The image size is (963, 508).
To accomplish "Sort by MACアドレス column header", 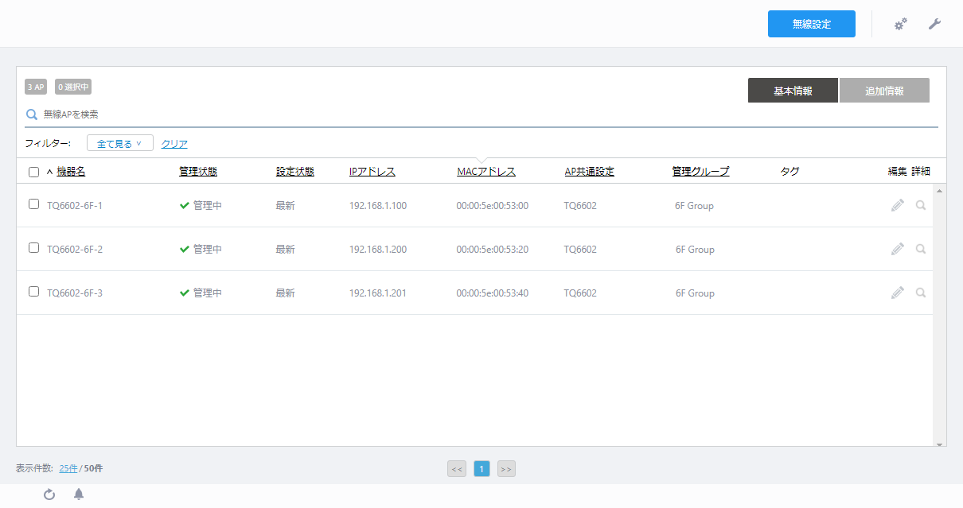I will 486,171.
